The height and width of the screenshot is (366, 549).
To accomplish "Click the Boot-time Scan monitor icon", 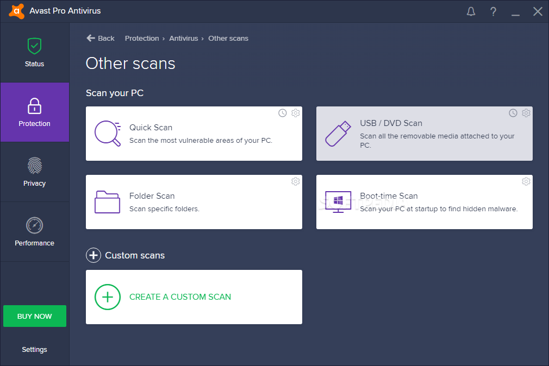I will (338, 202).
